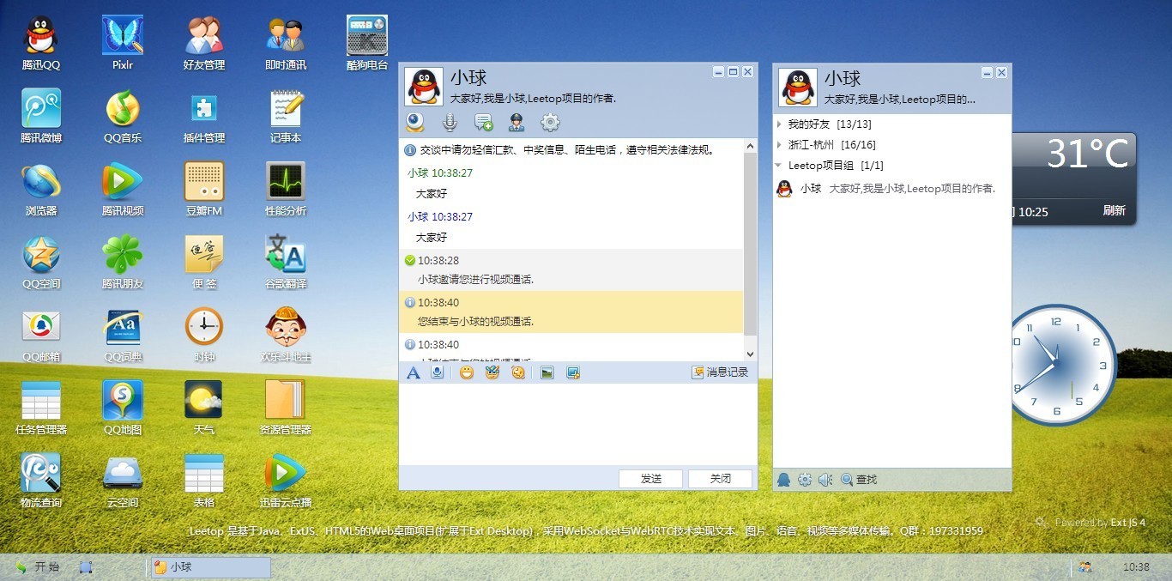This screenshot has height=581, width=1172.
Task: Click the message input area in chat
Action: click(x=577, y=424)
